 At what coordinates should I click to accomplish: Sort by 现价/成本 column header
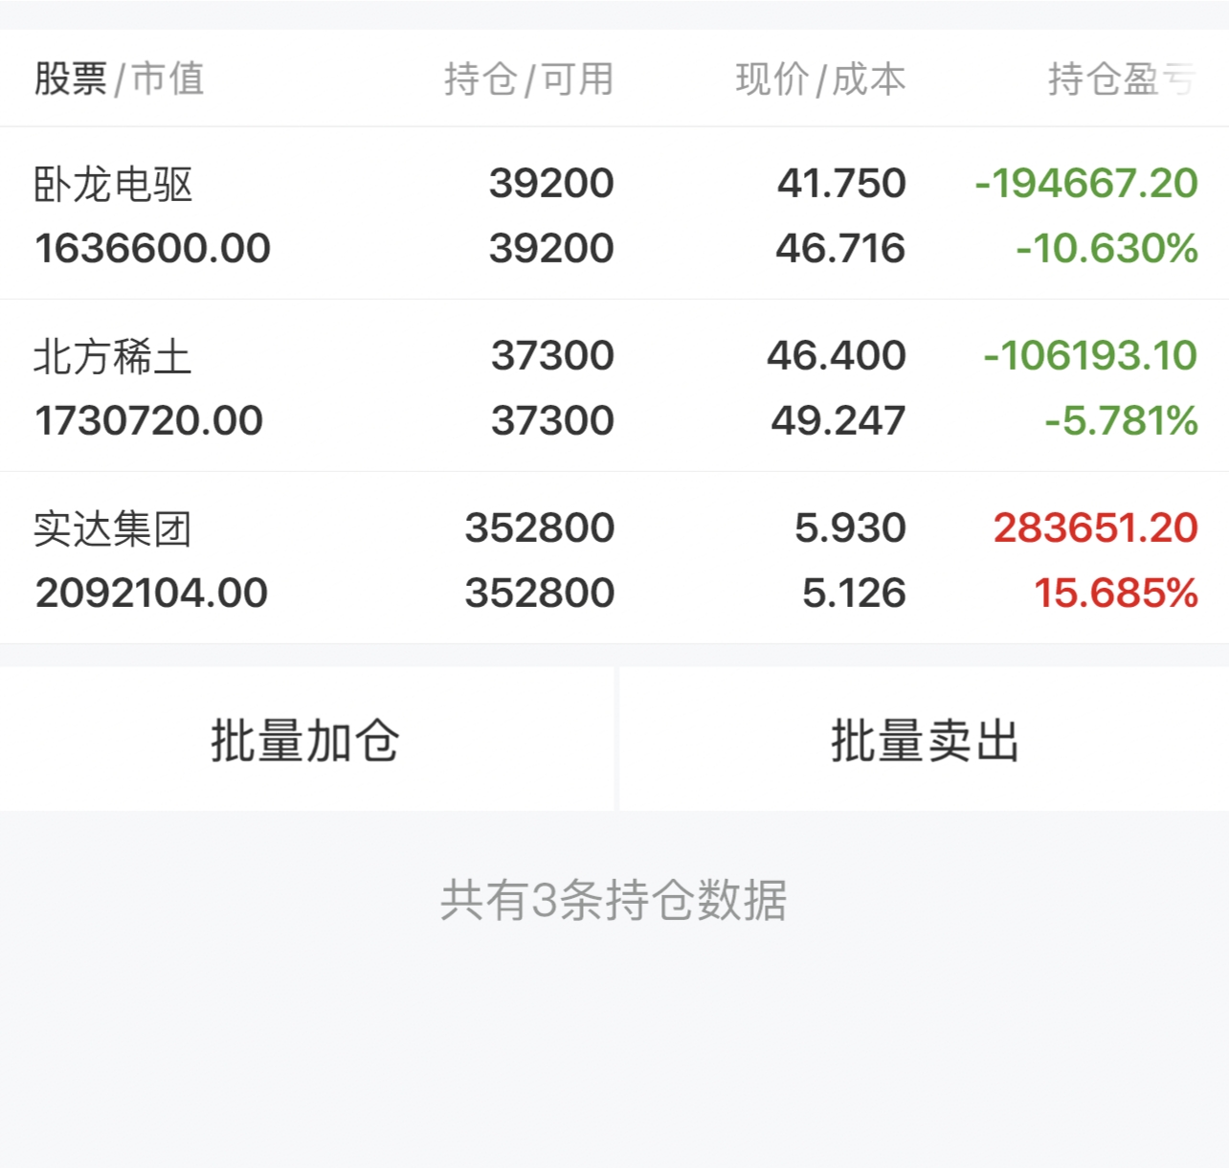point(819,79)
